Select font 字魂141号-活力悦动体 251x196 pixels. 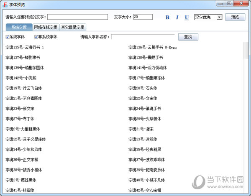148,68
